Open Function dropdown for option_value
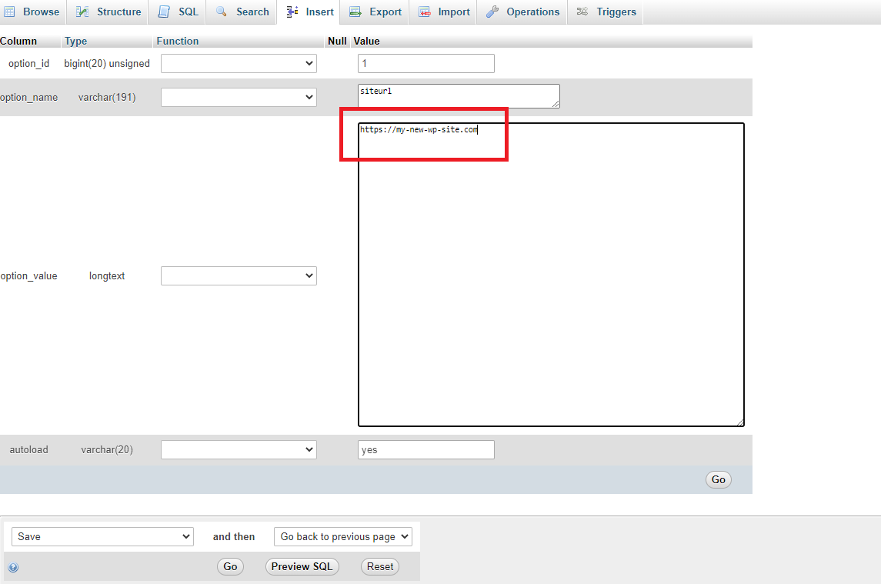Image resolution: width=881 pixels, height=584 pixels. [x=239, y=276]
